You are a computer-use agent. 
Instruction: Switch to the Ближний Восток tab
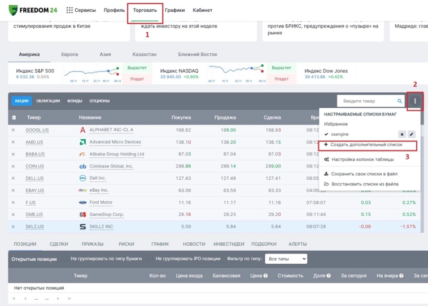[198, 55]
